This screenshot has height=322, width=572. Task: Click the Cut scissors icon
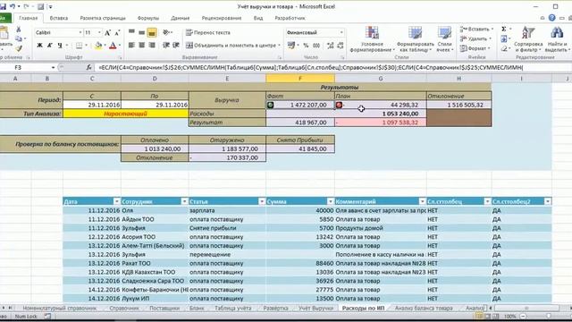pyautogui.click(x=19, y=30)
